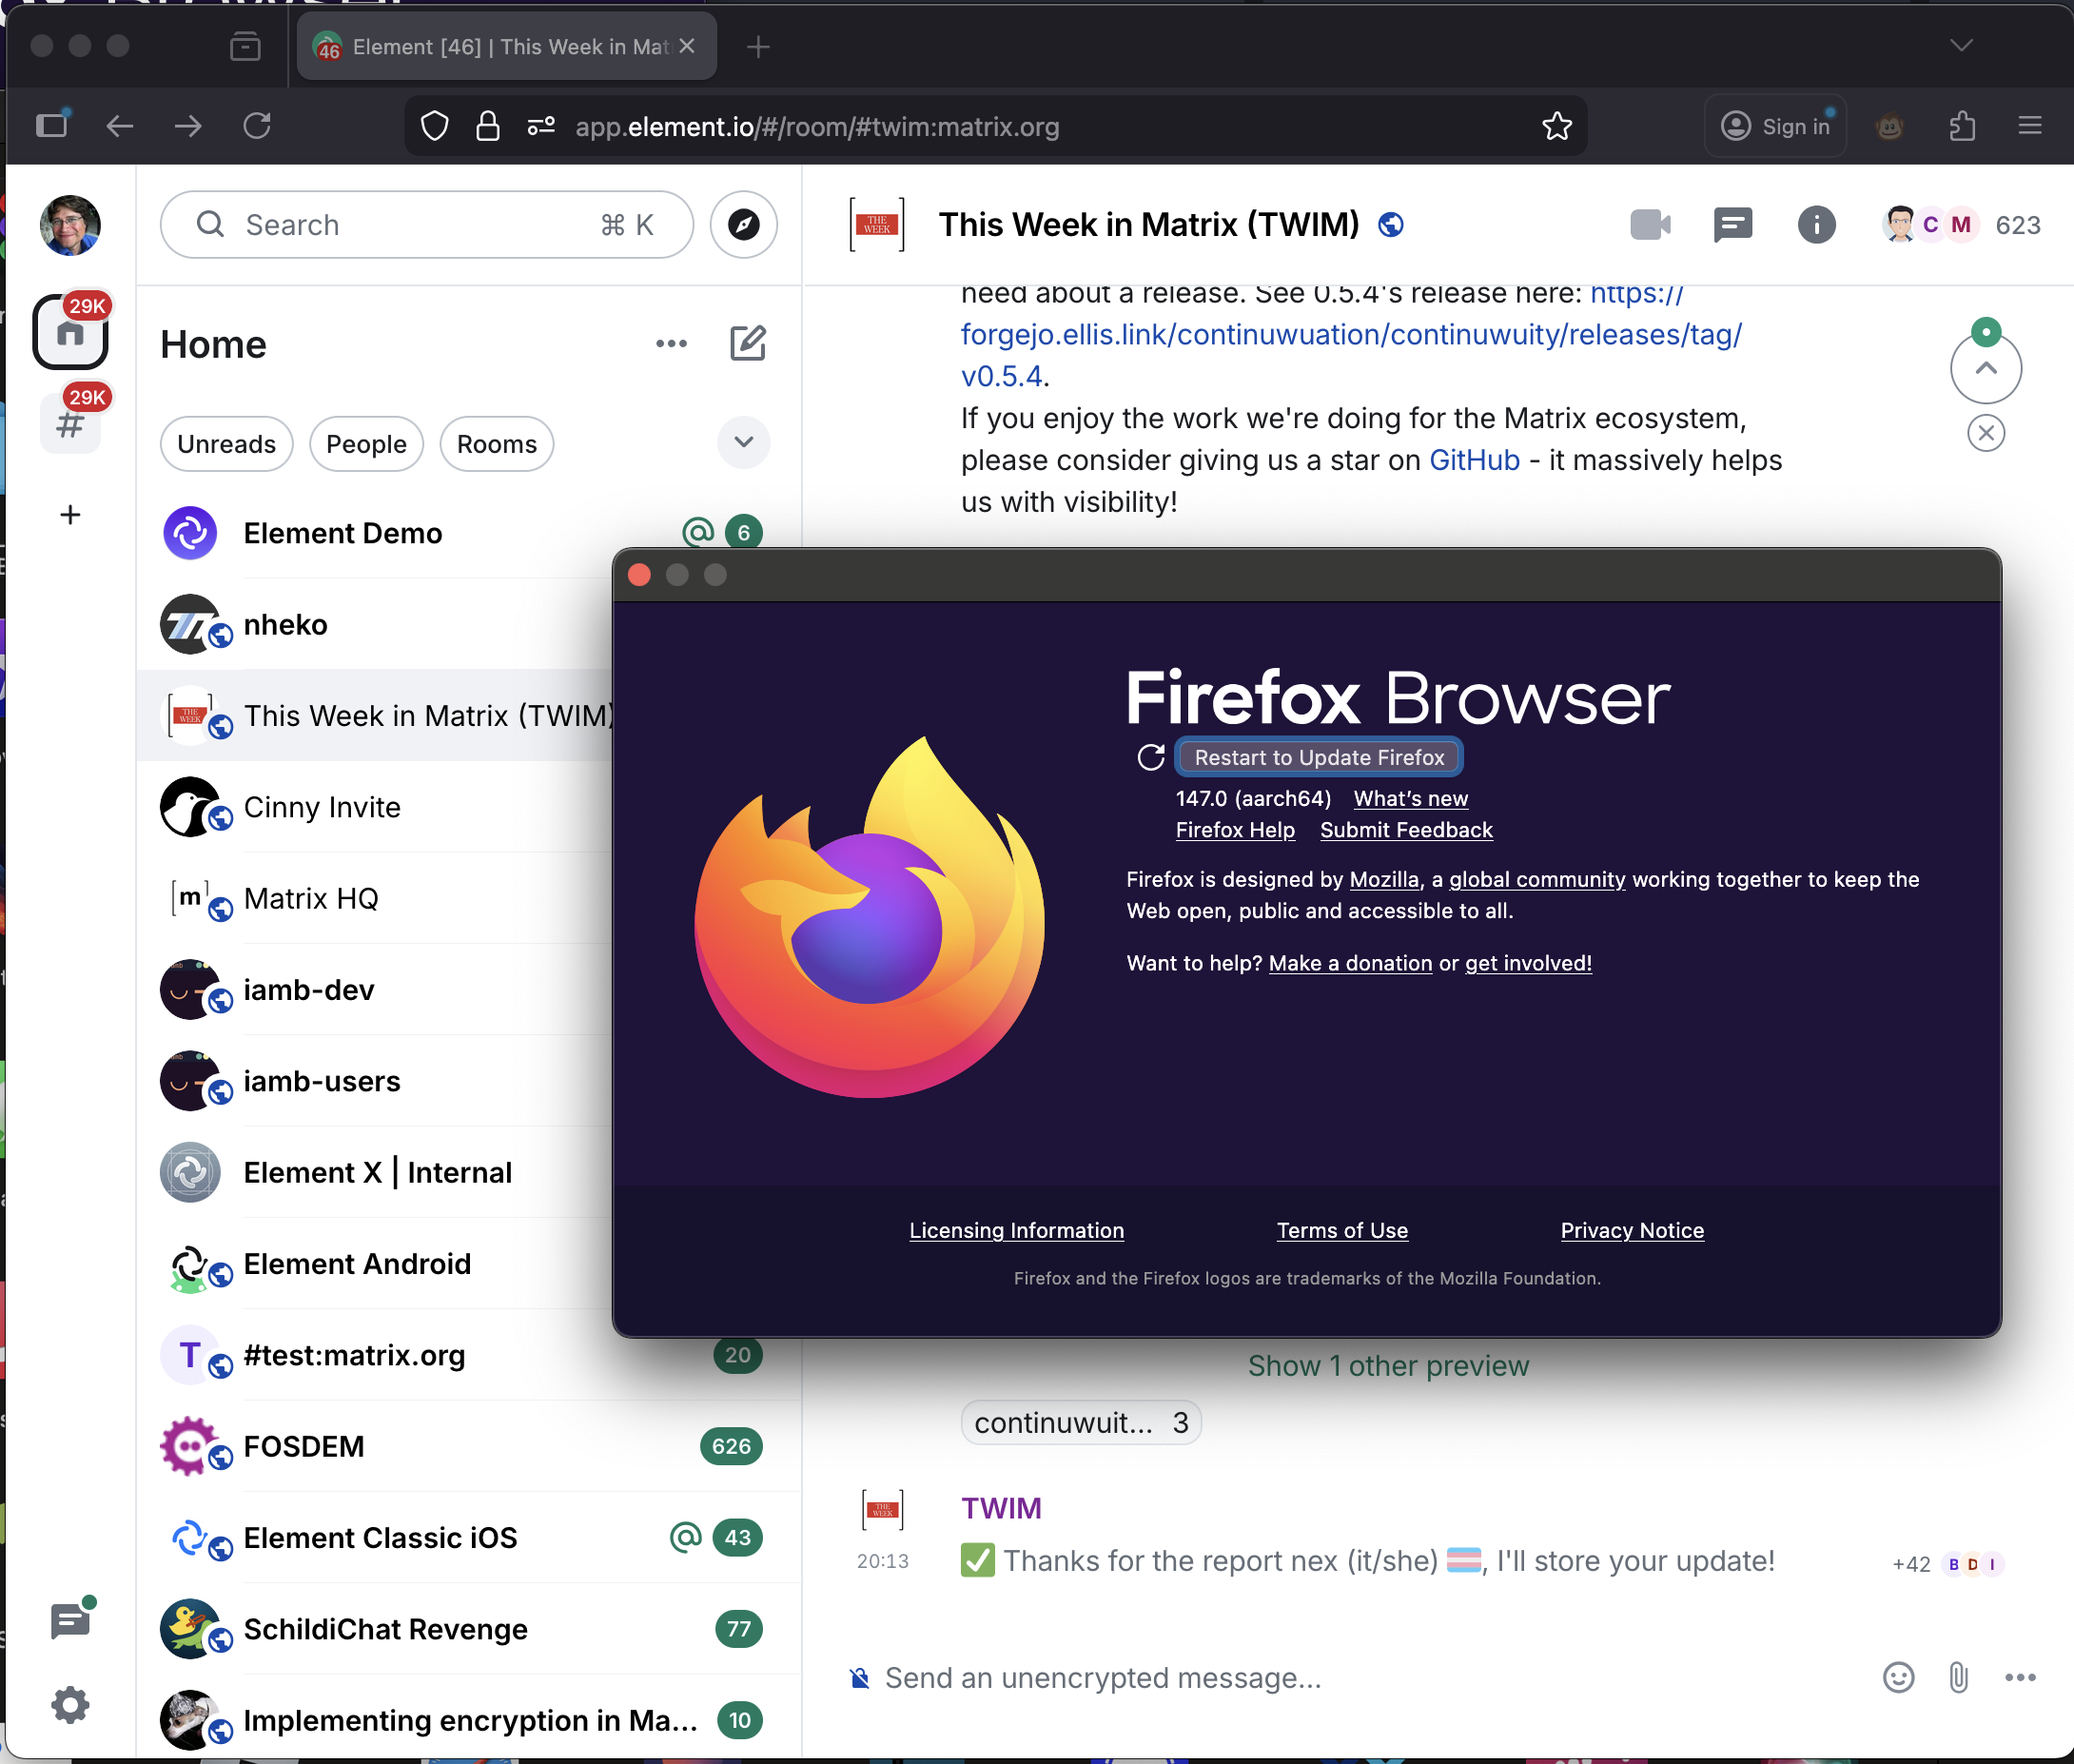
Task: Attach a file to the message
Action: coord(1958,1677)
